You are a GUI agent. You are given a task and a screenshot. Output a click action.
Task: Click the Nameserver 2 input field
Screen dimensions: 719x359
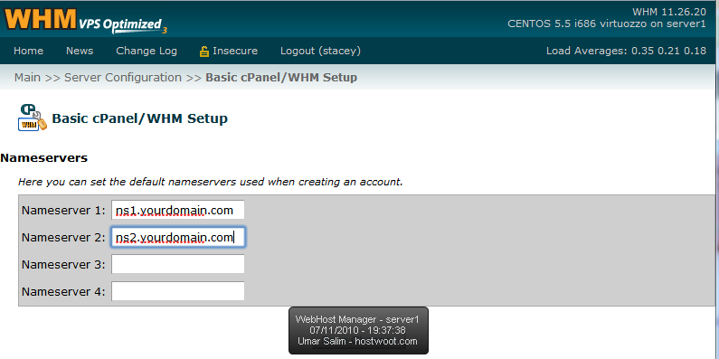click(178, 237)
